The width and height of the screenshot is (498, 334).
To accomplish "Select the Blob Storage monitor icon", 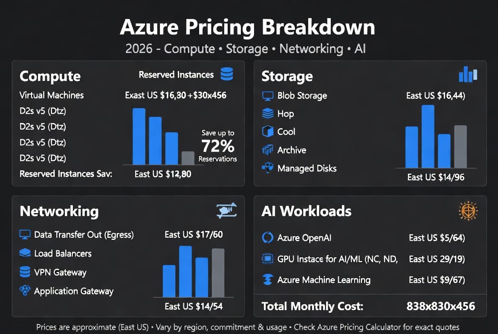I will click(x=268, y=96).
